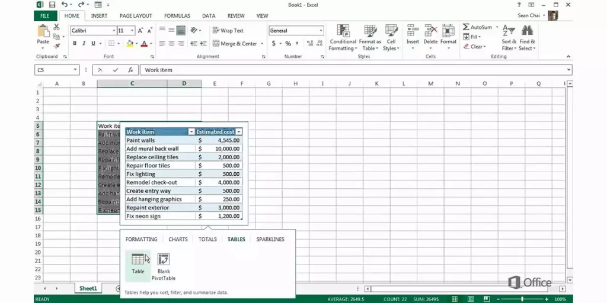This screenshot has width=607, height=303.
Task: Switch to the FORMULAS tab
Action: coord(177,16)
